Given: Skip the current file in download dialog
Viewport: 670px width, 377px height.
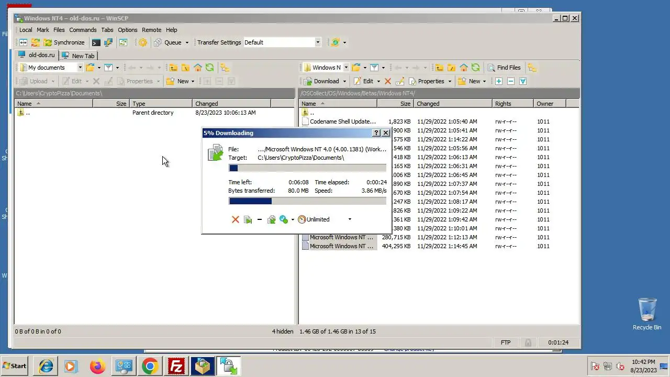Looking at the screenshot, I should [248, 219].
